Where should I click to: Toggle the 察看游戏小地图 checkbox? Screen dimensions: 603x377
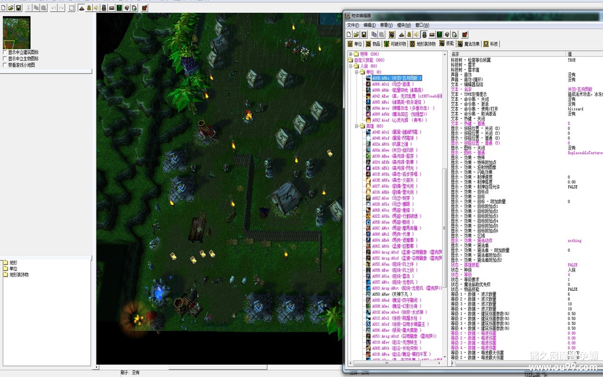pyautogui.click(x=5, y=65)
